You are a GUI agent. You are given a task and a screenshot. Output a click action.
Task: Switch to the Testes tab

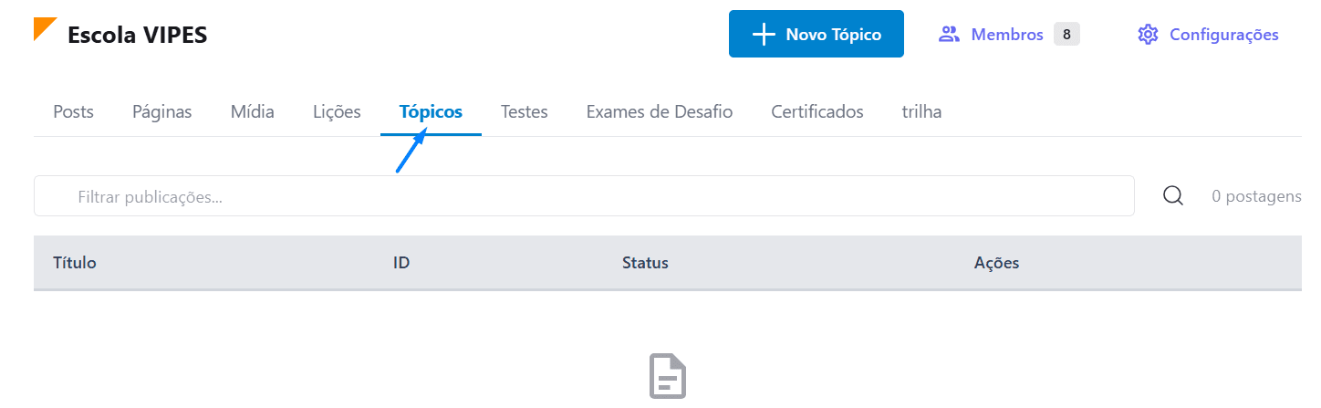(524, 112)
